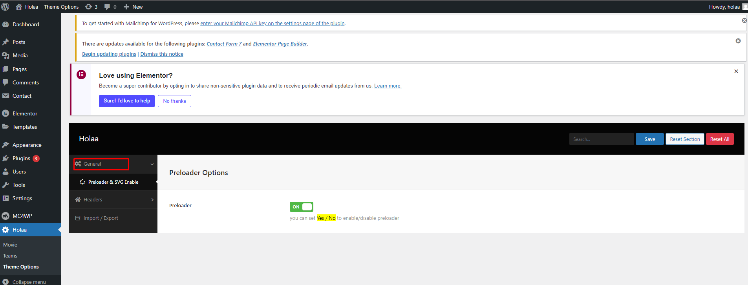This screenshot has width=748, height=285.
Task: Toggle the Preloader ON switch
Action: click(301, 207)
